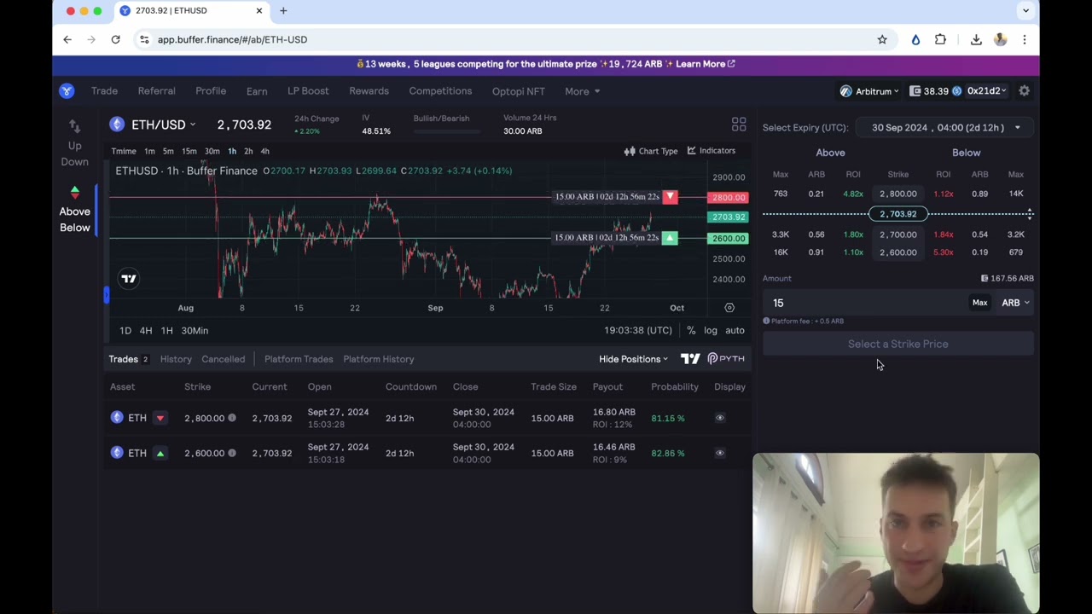
Task: Select 30Min range button below chart
Action: pos(195,331)
